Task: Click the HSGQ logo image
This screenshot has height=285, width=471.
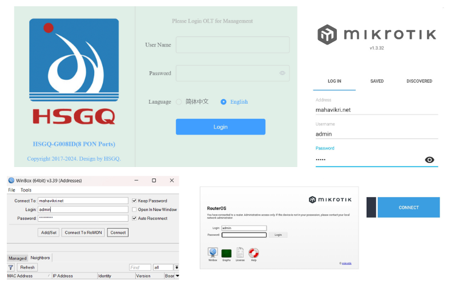Action: (x=74, y=72)
